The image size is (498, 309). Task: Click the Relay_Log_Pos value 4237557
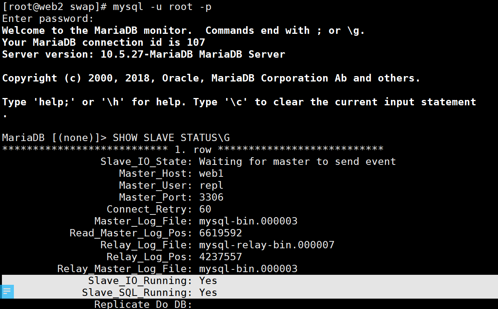(x=220, y=257)
